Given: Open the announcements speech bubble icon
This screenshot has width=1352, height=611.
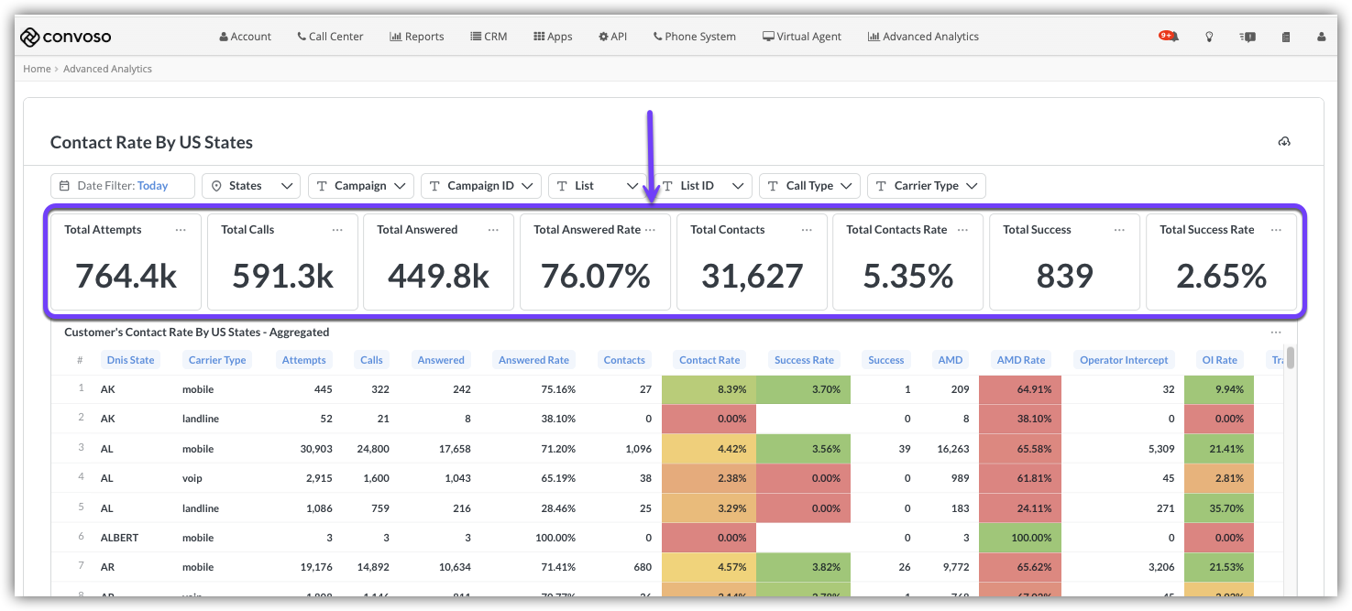Looking at the screenshot, I should tap(1248, 37).
